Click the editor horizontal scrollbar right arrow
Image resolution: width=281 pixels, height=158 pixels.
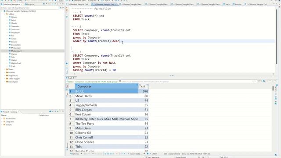pos(274,74)
